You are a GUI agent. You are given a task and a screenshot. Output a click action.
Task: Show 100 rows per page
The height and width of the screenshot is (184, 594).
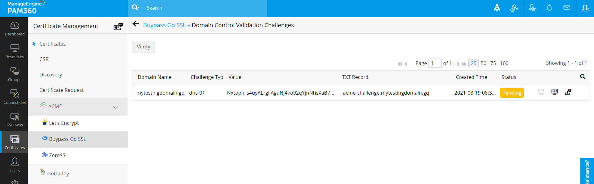[x=504, y=63]
